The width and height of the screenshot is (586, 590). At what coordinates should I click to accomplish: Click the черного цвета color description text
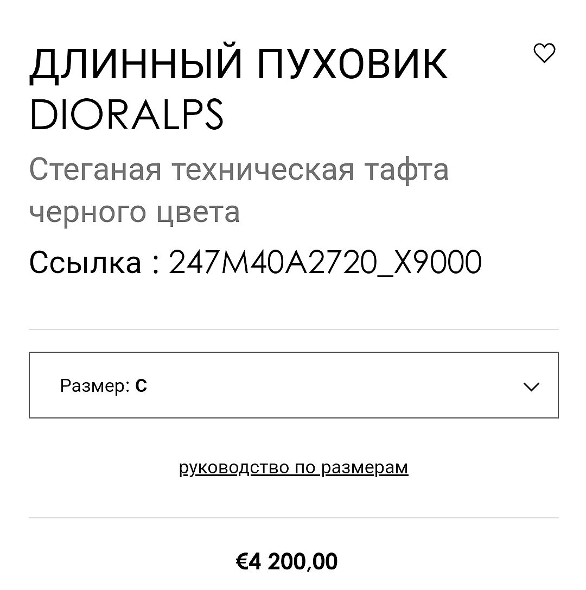point(134,211)
